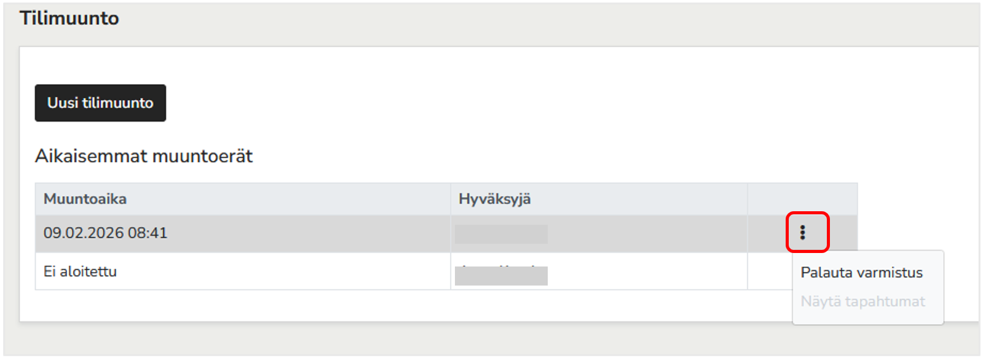Click the empty space right of 09.02.2026 08:41 text
The image size is (983, 358).
[307, 233]
